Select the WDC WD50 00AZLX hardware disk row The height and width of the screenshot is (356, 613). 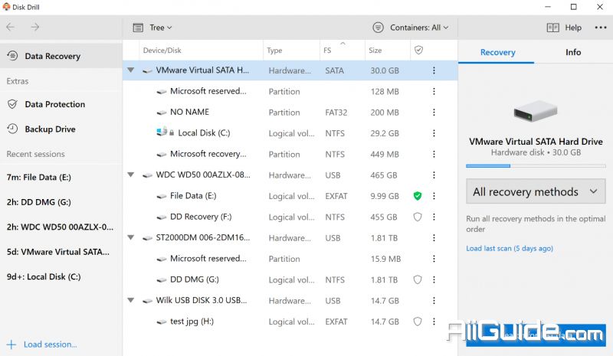pyautogui.click(x=290, y=175)
